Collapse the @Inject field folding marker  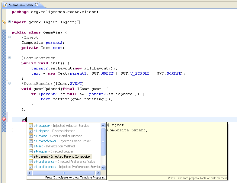[9, 37]
